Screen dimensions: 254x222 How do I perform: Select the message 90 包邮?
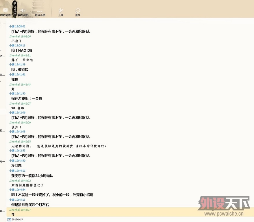point(18,108)
